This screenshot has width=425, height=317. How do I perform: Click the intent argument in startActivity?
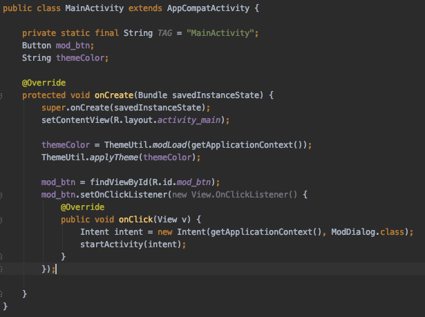(x=162, y=244)
